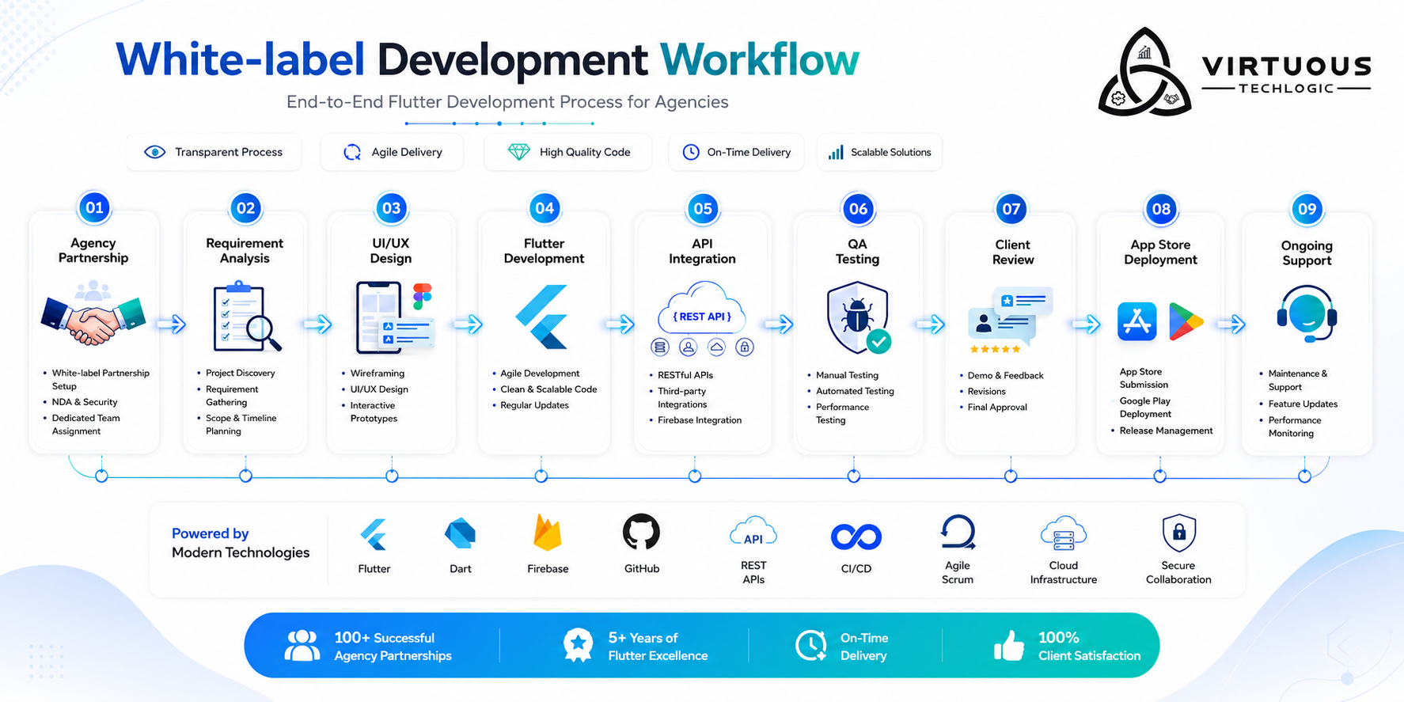Click the large Flutter logo in step 04

(x=542, y=317)
